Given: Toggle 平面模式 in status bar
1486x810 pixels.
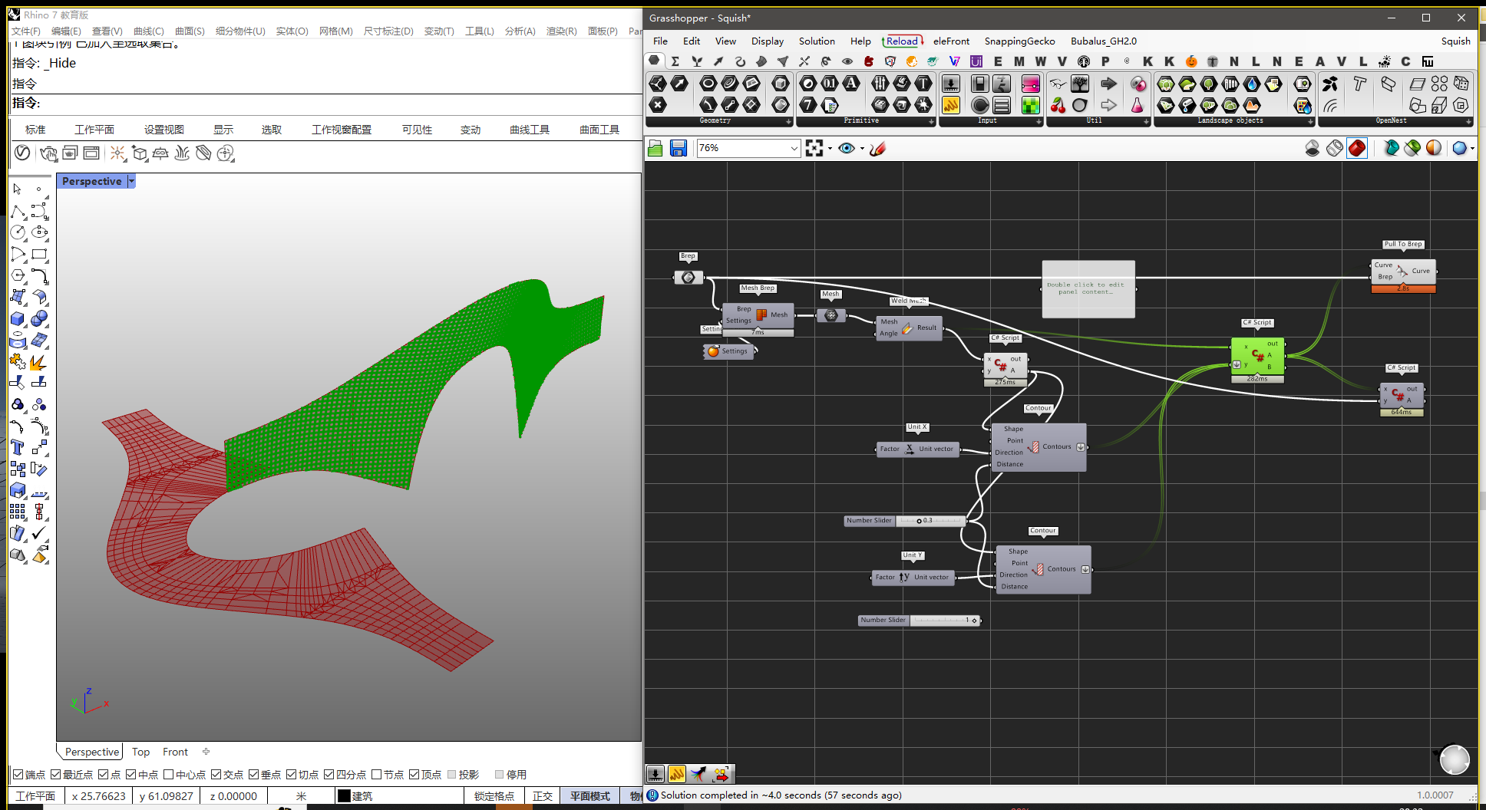Looking at the screenshot, I should 590,796.
